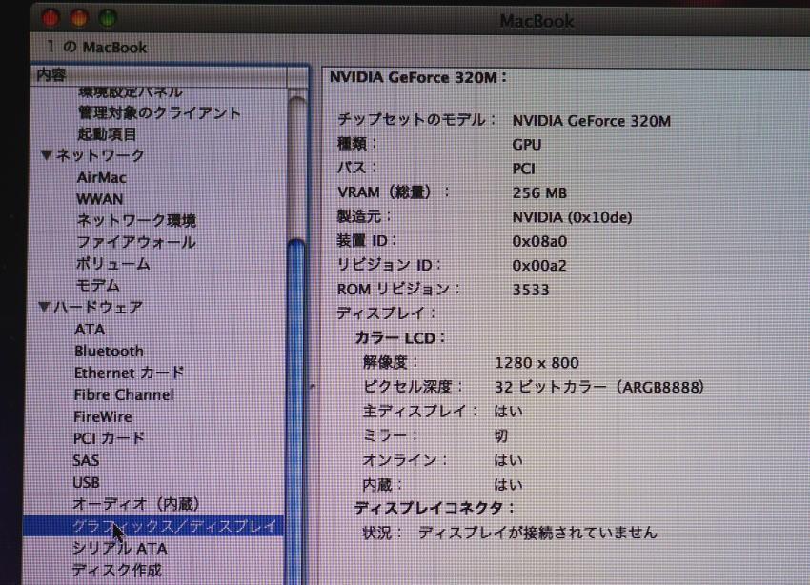Open Ethernet カード entry
This screenshot has height=585, width=810.
(130, 373)
